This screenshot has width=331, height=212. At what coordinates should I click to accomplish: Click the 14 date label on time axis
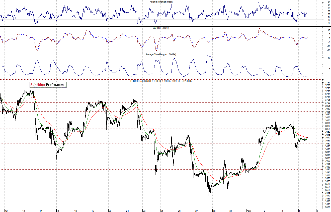point(41,211)
